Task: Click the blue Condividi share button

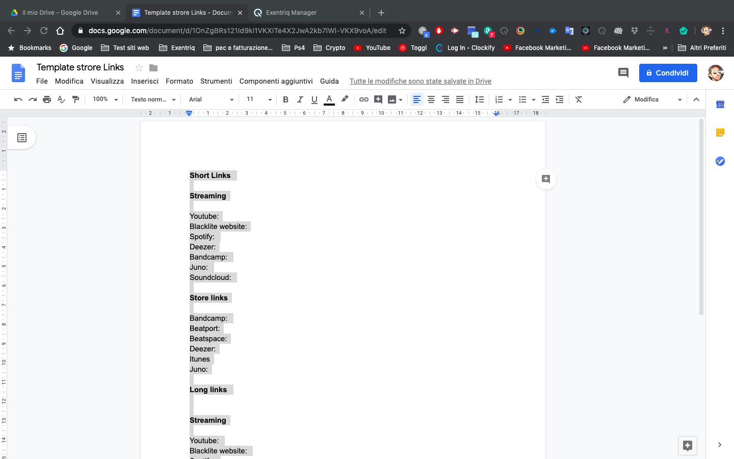Action: [668, 73]
